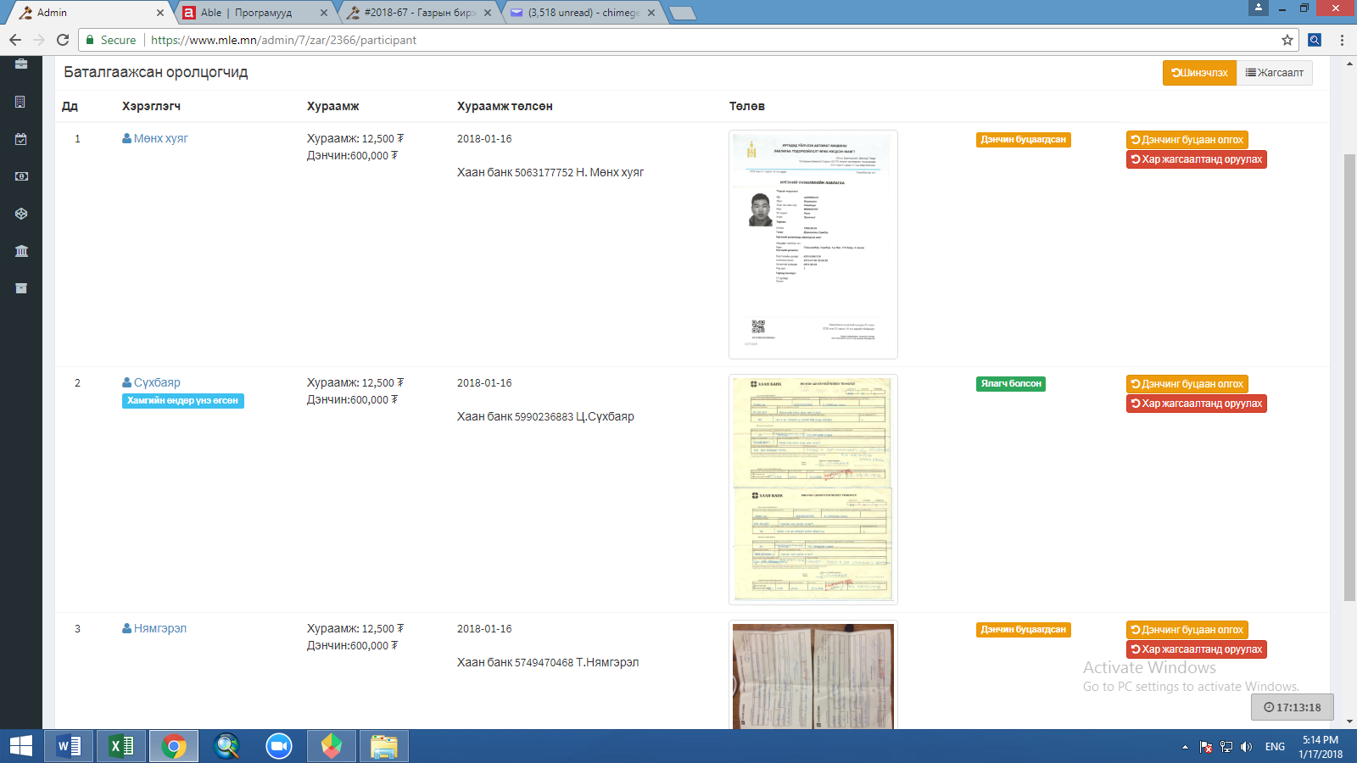Open the bank receipt thumbnail for Сүхбаяр

pos(813,489)
